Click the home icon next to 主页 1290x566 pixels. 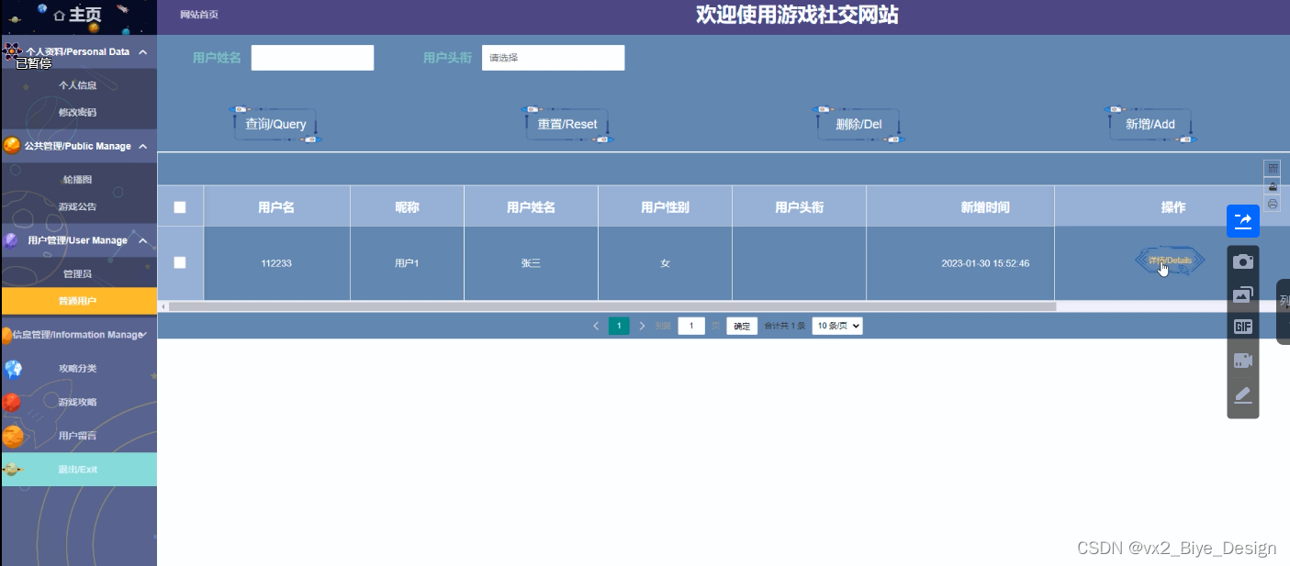coord(60,16)
